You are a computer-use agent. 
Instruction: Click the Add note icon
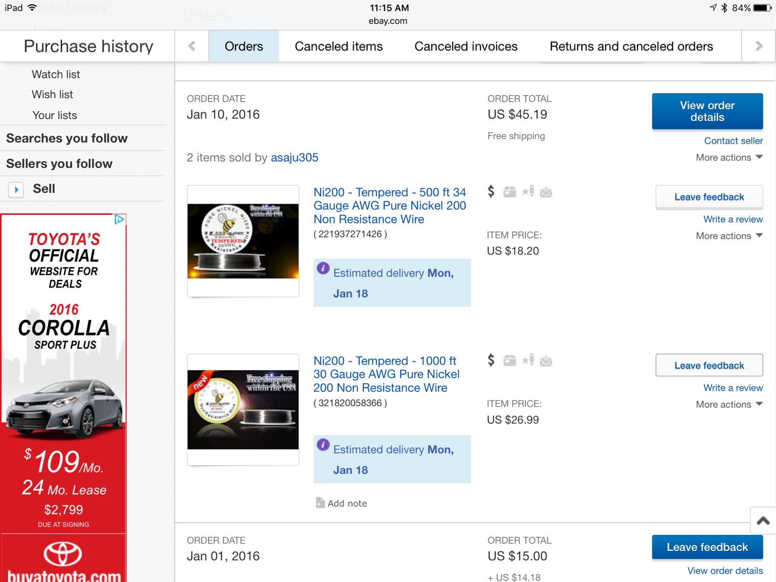(320, 503)
